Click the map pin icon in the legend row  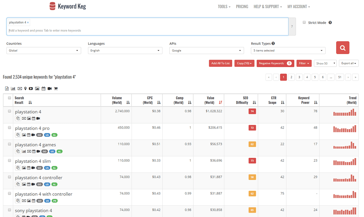[25, 88]
